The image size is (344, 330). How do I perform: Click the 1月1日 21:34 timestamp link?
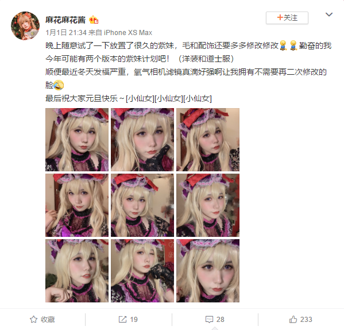pyautogui.click(x=66, y=33)
